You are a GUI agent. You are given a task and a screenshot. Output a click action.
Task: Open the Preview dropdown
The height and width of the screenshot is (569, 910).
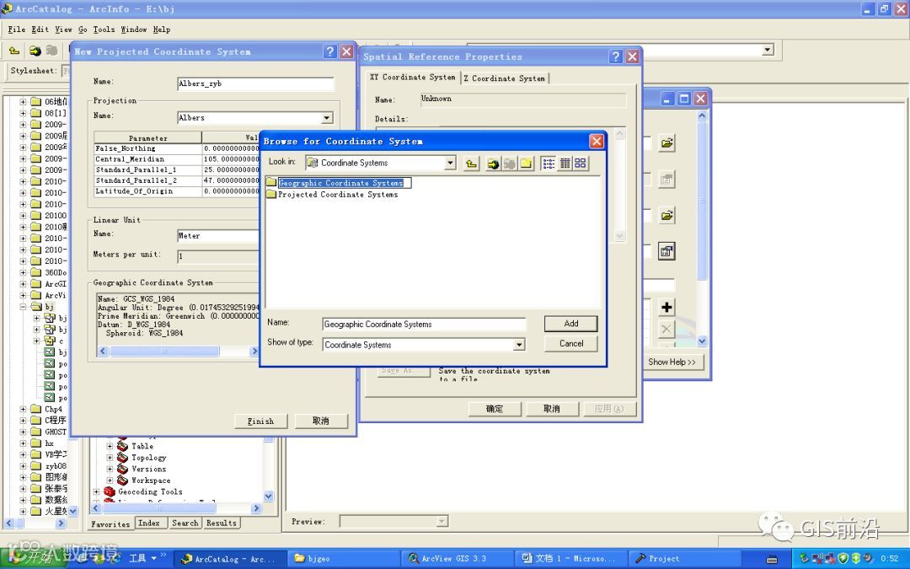(x=442, y=522)
